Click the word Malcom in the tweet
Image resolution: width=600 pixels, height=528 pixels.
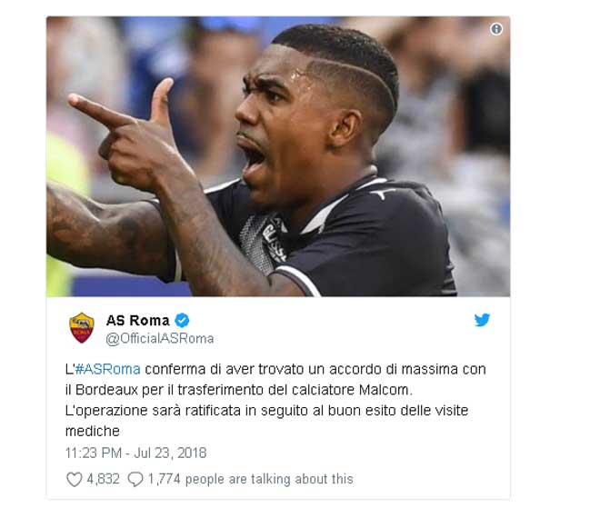385,390
